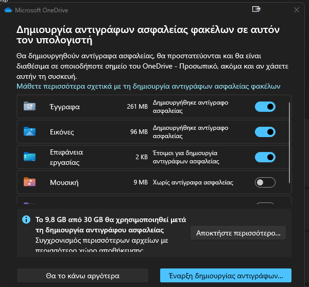Click the folder list vertical scrollbar
Screen dimensions: 309x287
pos(289,143)
